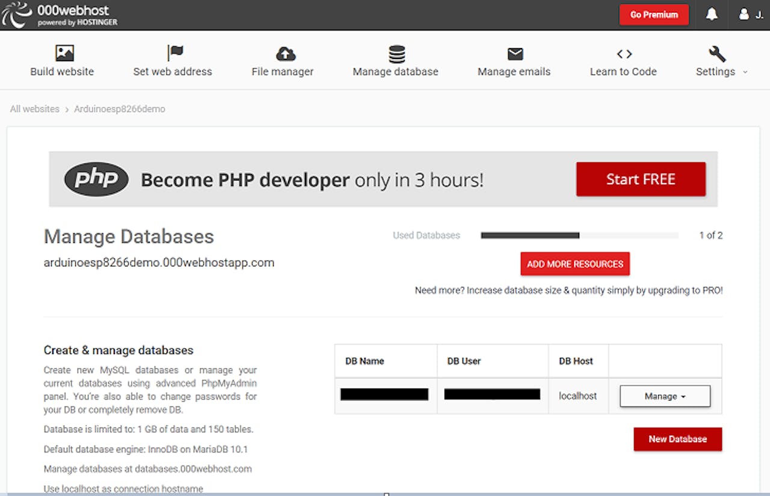This screenshot has width=770, height=496.
Task: Click the Learn to Code brackets icon
Action: coord(624,54)
